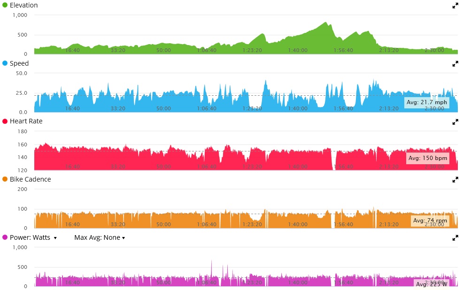The width and height of the screenshot is (463, 290).
Task: Click the Avg: 225 W label
Action: tap(432, 284)
